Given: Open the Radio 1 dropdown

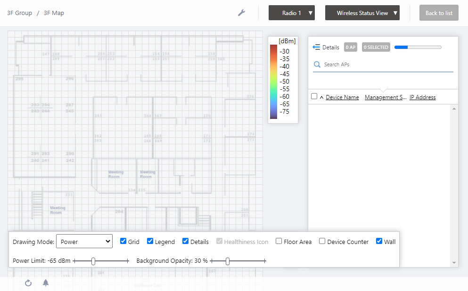Looking at the screenshot, I should [x=291, y=13].
